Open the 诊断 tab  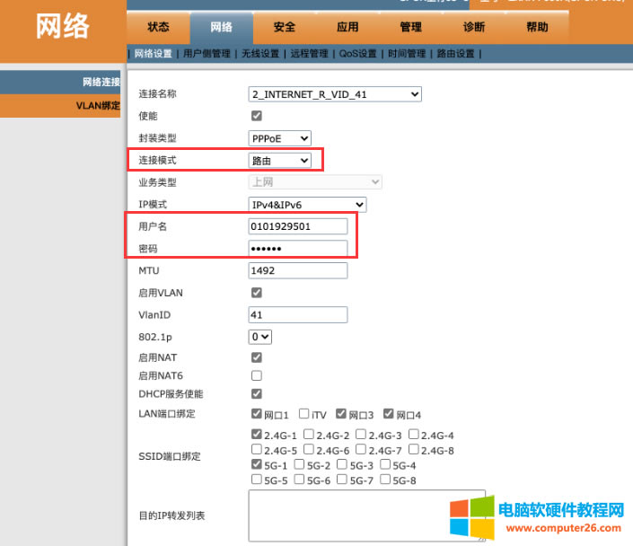pos(474,27)
